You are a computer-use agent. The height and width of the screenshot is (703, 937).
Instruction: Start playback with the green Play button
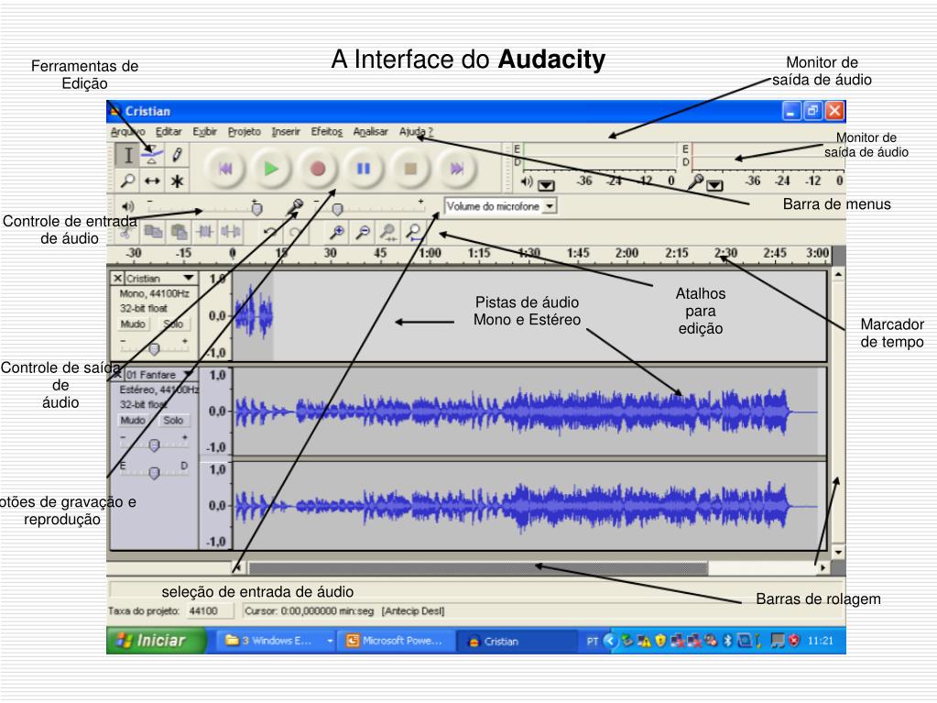click(x=271, y=170)
